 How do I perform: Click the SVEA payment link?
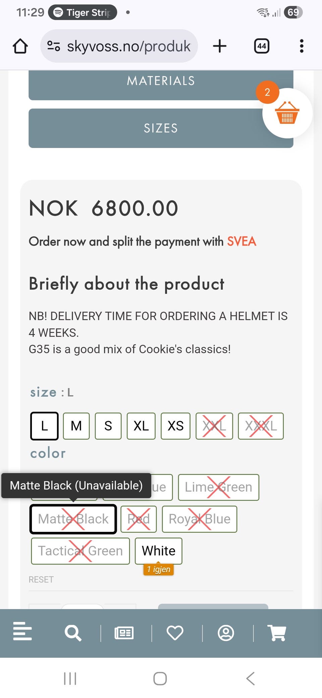(x=241, y=241)
